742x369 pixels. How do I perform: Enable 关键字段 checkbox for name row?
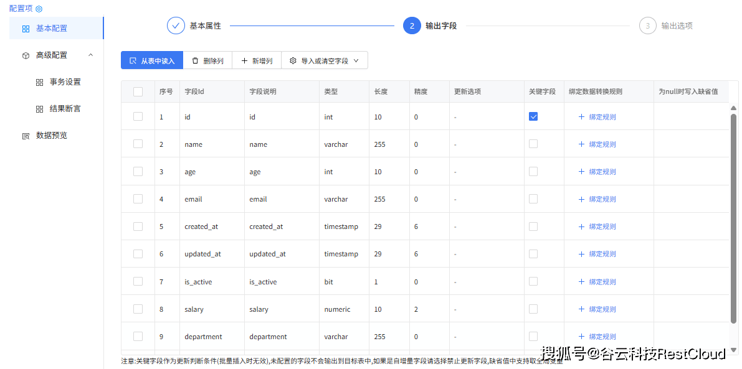click(x=533, y=144)
